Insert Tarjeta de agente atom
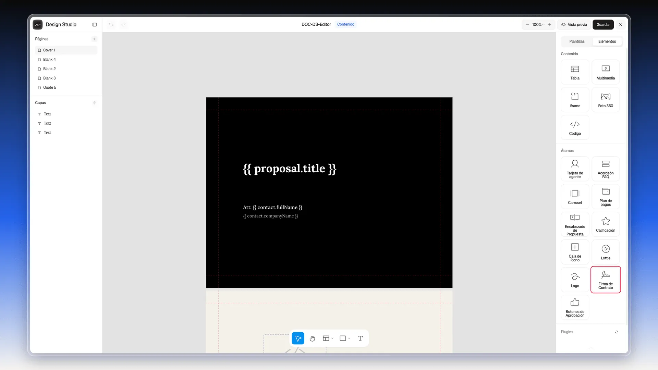Viewport: 658px width, 370px height. tap(575, 169)
